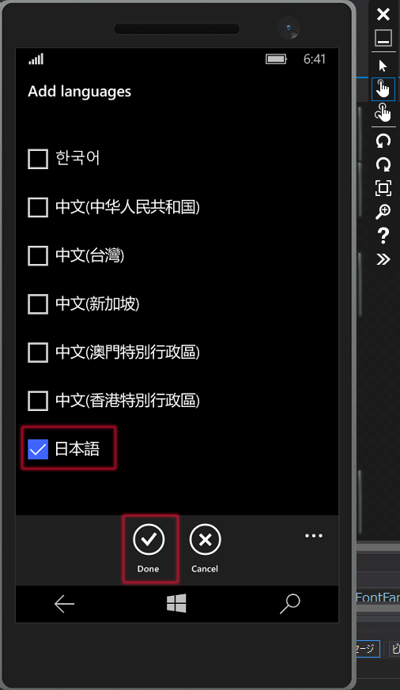Select 中文(新加坡) checkbox
The width and height of the screenshot is (400, 690).
click(x=38, y=304)
